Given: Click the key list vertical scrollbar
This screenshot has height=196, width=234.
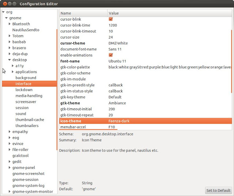Looking at the screenshot, I should [x=231, y=61].
